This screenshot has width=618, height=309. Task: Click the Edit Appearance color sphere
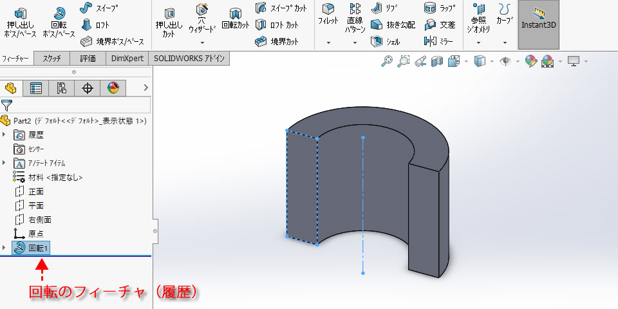click(531, 61)
